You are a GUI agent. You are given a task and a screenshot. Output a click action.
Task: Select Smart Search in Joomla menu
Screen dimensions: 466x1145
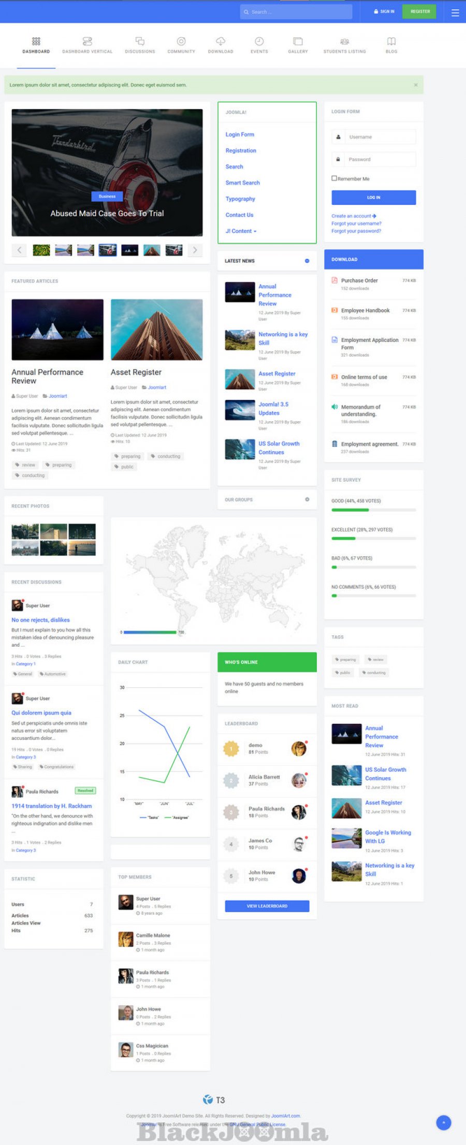242,183
